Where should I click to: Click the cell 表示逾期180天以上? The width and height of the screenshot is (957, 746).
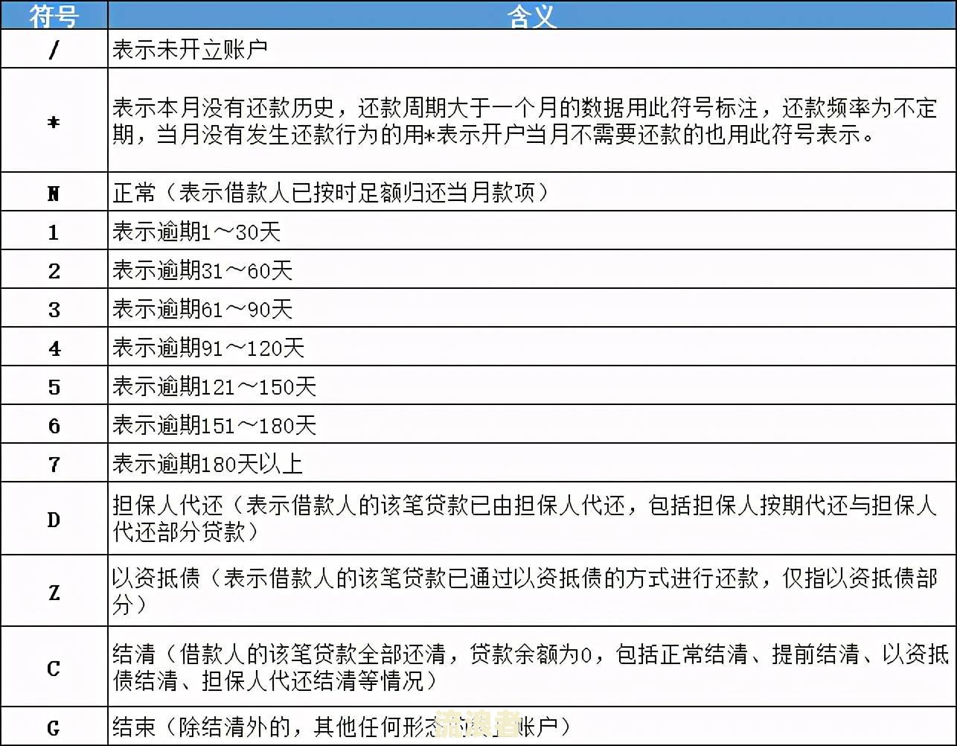[x=532, y=463]
